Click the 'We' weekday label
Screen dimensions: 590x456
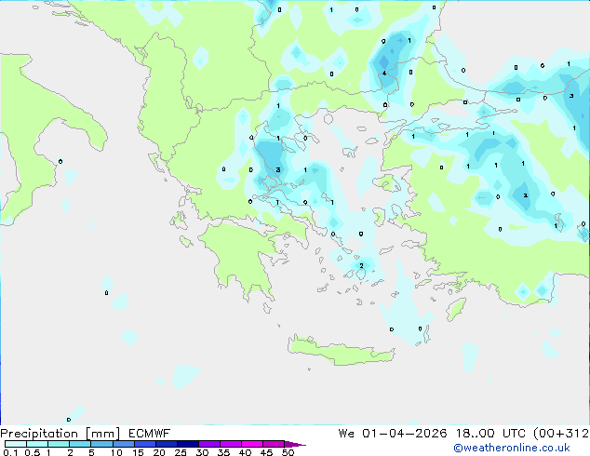346,434
